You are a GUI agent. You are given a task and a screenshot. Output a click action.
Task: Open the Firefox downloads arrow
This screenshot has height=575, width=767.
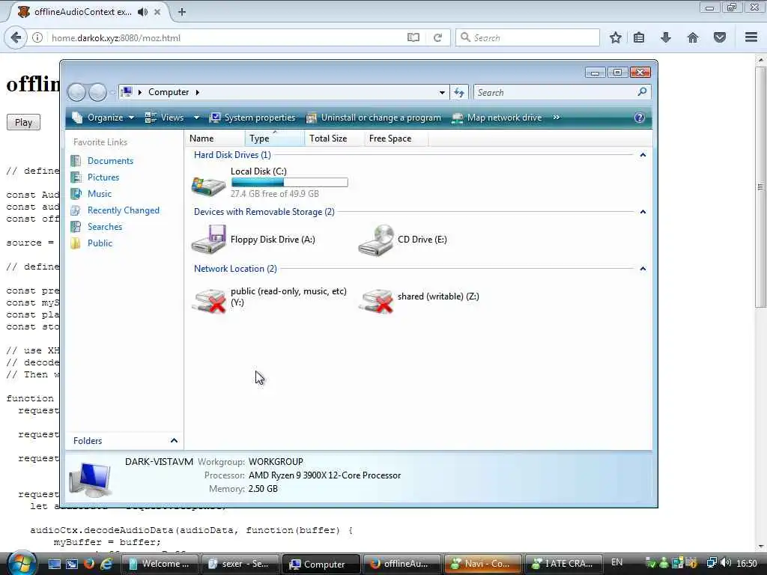click(x=666, y=37)
